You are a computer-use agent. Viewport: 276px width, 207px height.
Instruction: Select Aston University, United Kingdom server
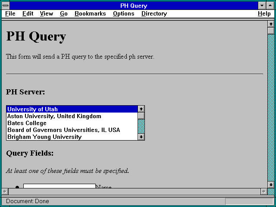tap(72, 116)
